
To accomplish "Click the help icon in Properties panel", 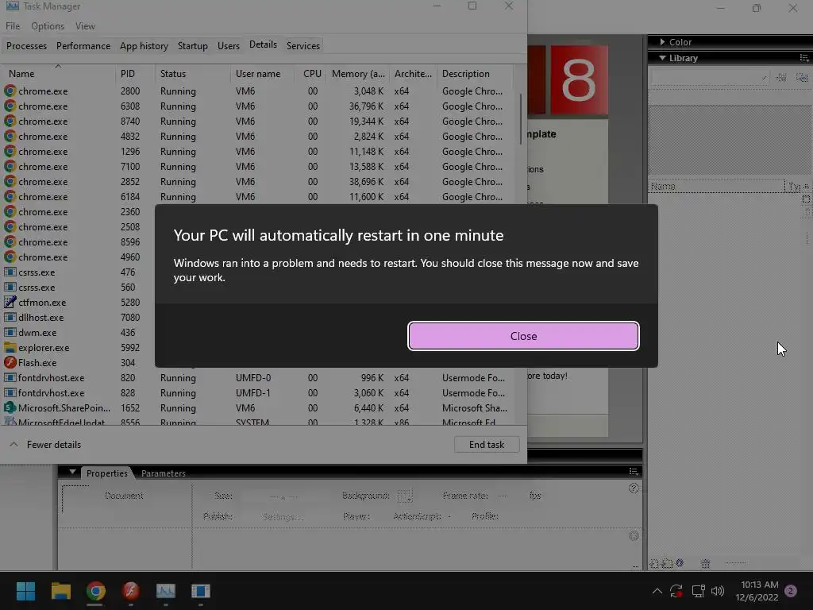I will [x=634, y=488].
